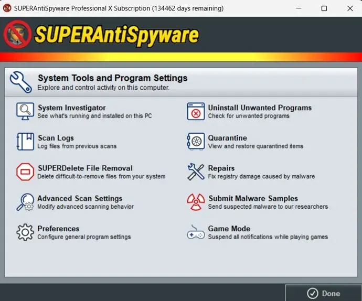Activate Game Mode
The image size is (362, 301).
pyautogui.click(x=229, y=229)
